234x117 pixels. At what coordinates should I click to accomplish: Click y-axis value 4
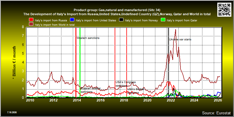click(x=23, y=63)
